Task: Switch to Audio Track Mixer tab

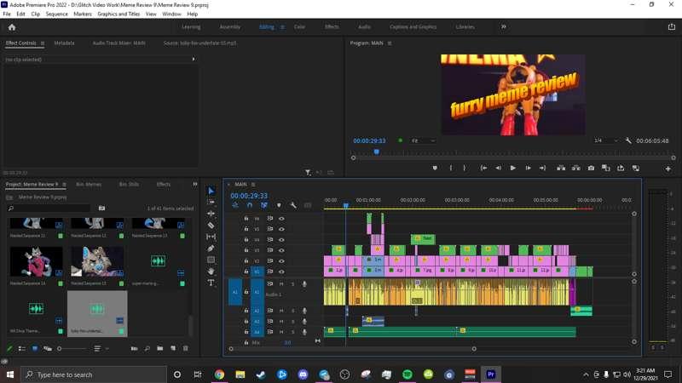Action: click(x=119, y=43)
